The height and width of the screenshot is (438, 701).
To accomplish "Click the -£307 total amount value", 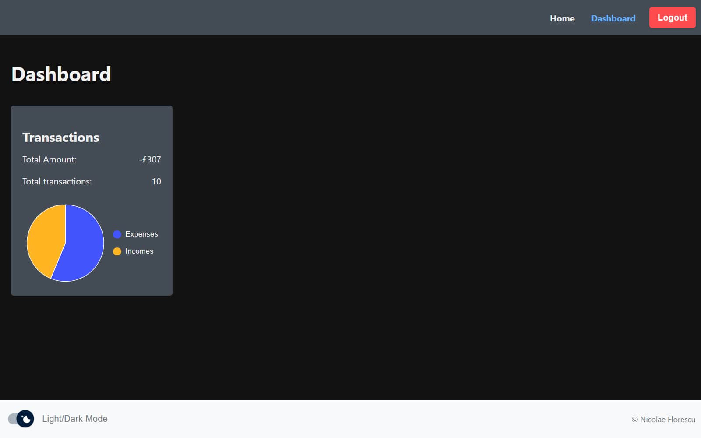I will point(150,160).
